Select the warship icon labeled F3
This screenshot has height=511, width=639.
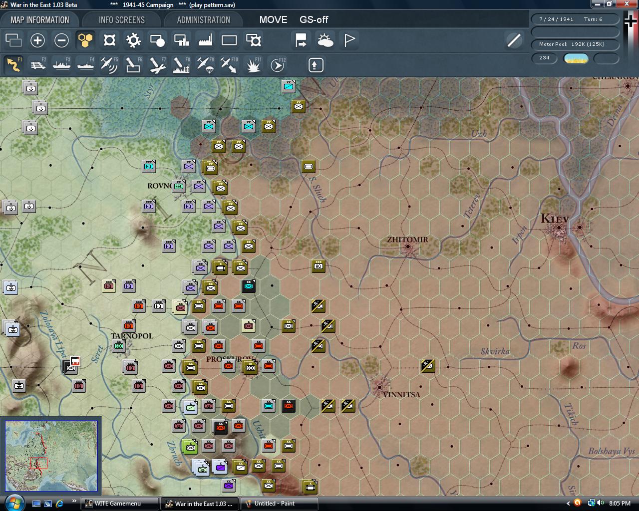click(61, 65)
